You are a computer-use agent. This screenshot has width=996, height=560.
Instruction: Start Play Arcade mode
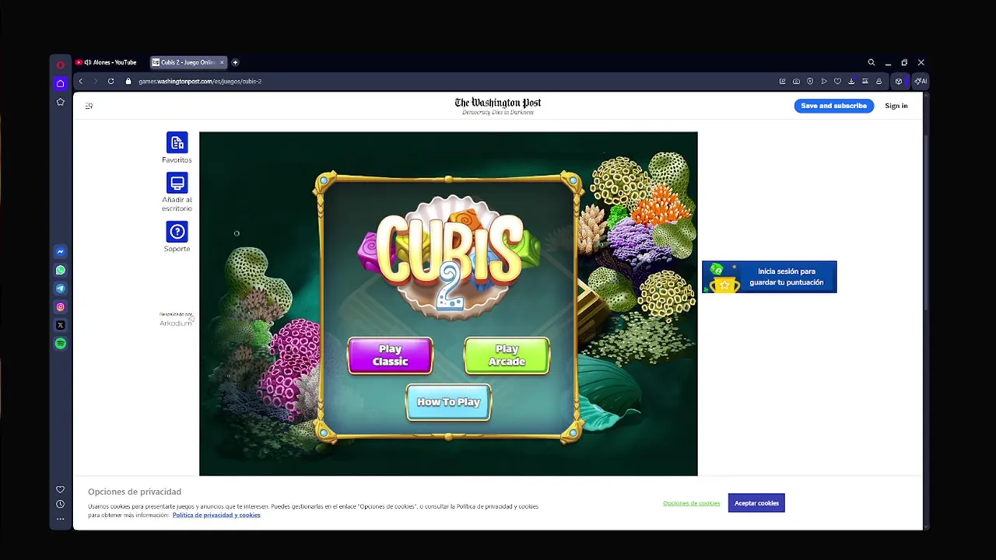pyautogui.click(x=507, y=355)
